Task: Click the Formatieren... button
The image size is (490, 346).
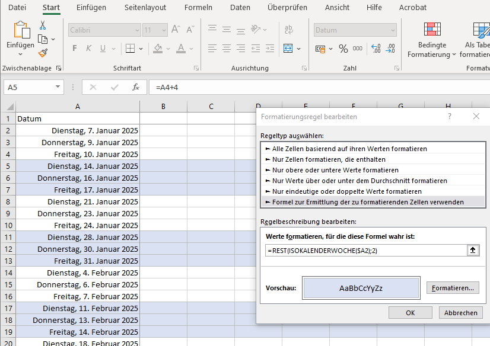Action: tap(453, 288)
